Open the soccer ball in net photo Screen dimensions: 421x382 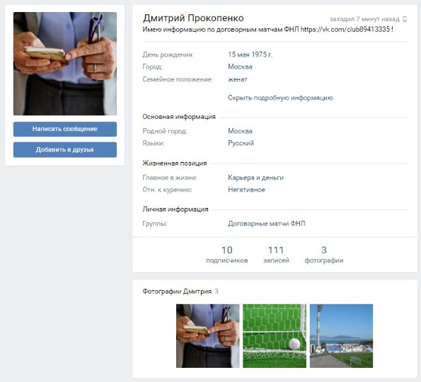pyautogui.click(x=275, y=336)
